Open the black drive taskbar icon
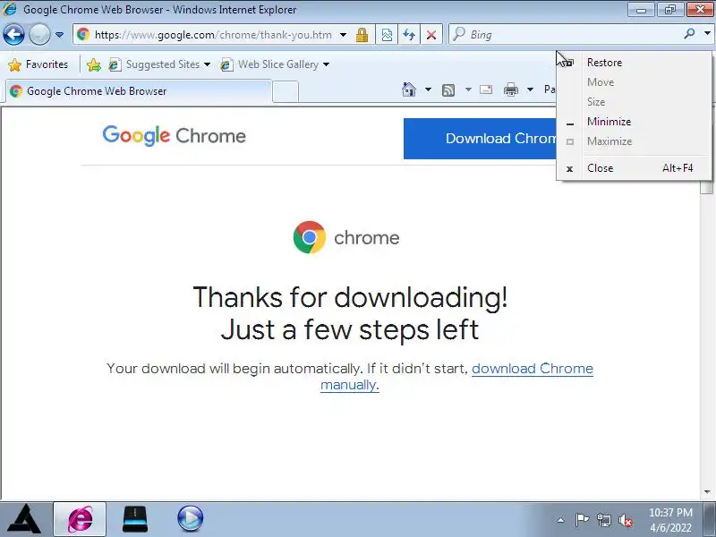 point(135,519)
